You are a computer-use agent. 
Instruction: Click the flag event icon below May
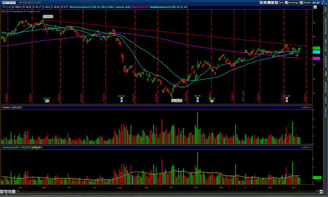47,101
